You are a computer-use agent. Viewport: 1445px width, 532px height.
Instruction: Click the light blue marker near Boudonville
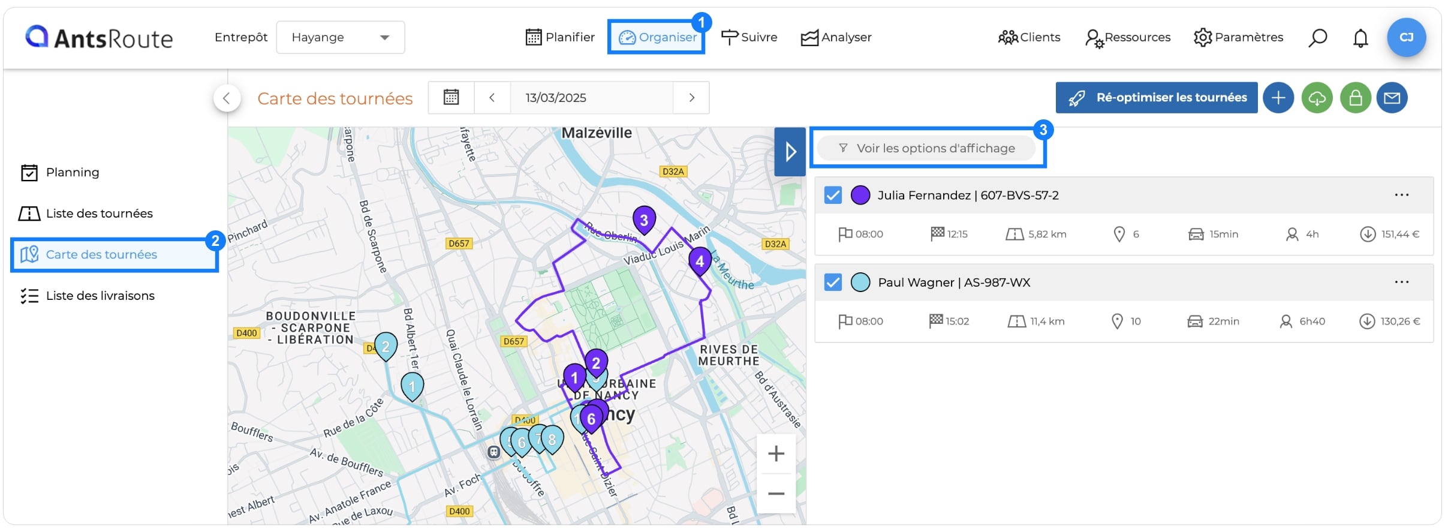tap(386, 346)
